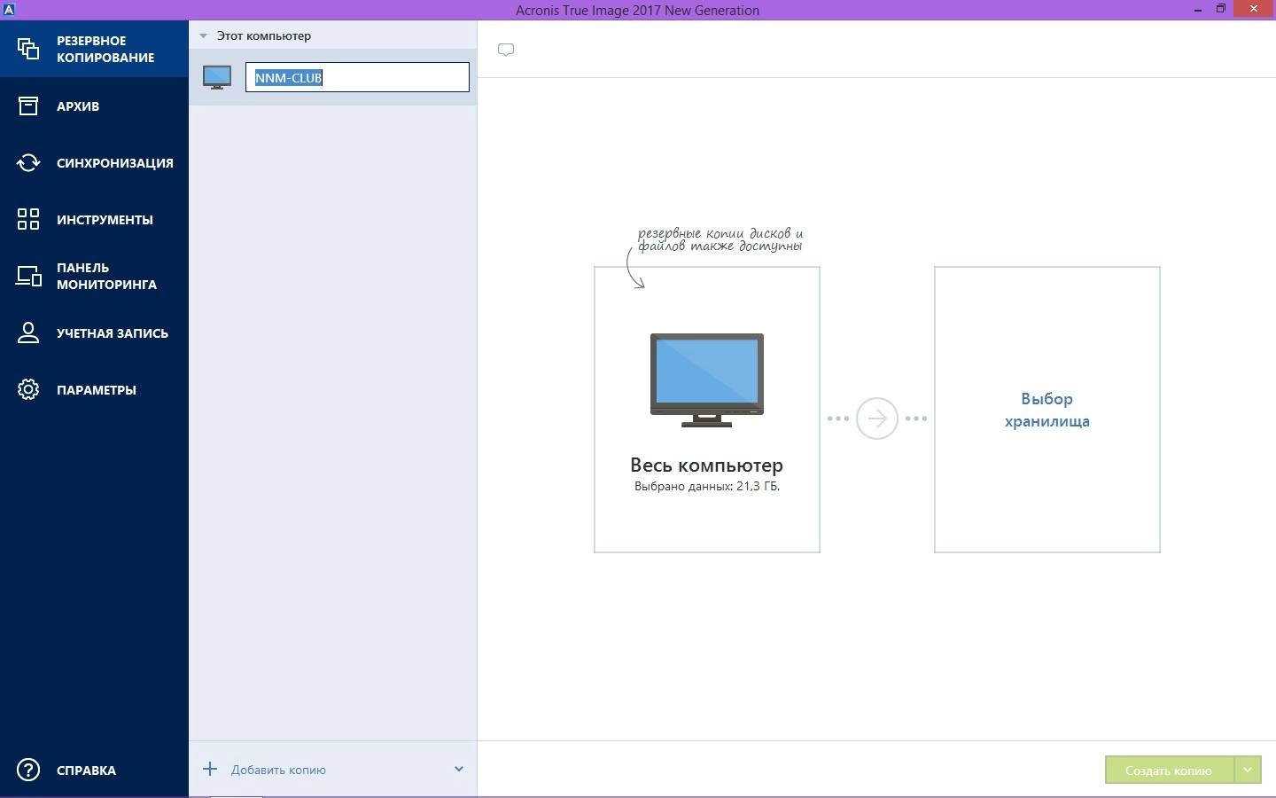Click the comment bubble icon
The image size is (1276, 798).
[506, 50]
